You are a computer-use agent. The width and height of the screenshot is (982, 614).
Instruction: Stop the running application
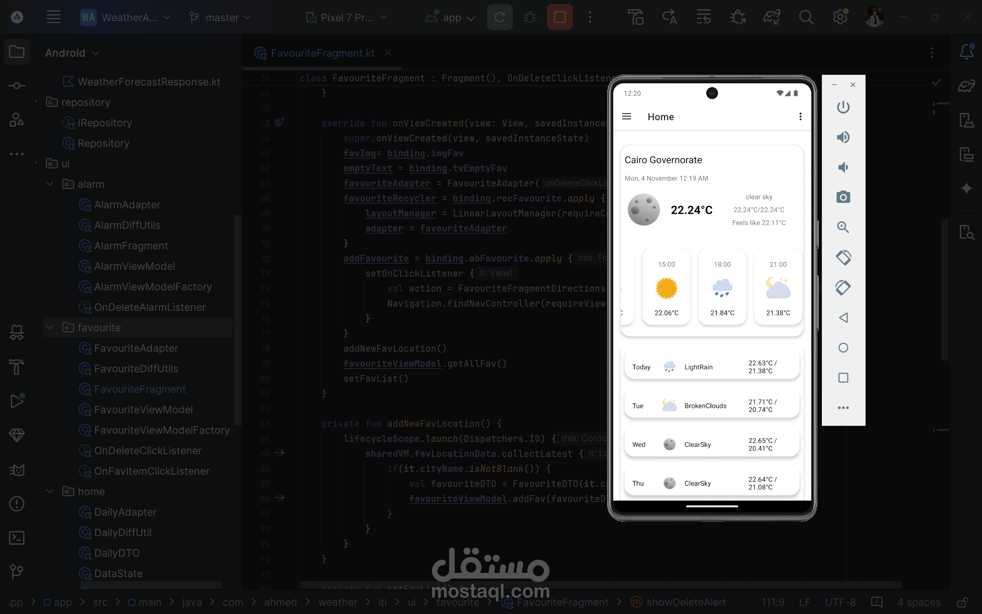pos(560,17)
